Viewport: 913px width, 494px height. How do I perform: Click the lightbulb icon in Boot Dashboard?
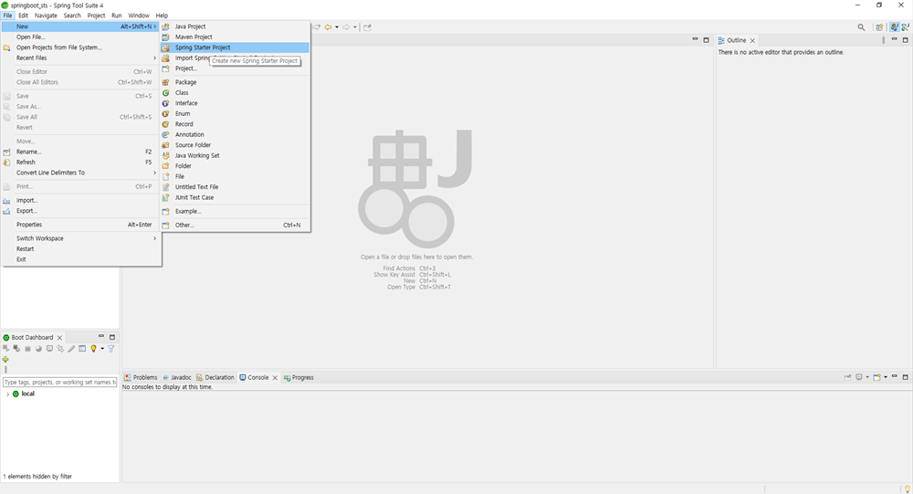93,349
